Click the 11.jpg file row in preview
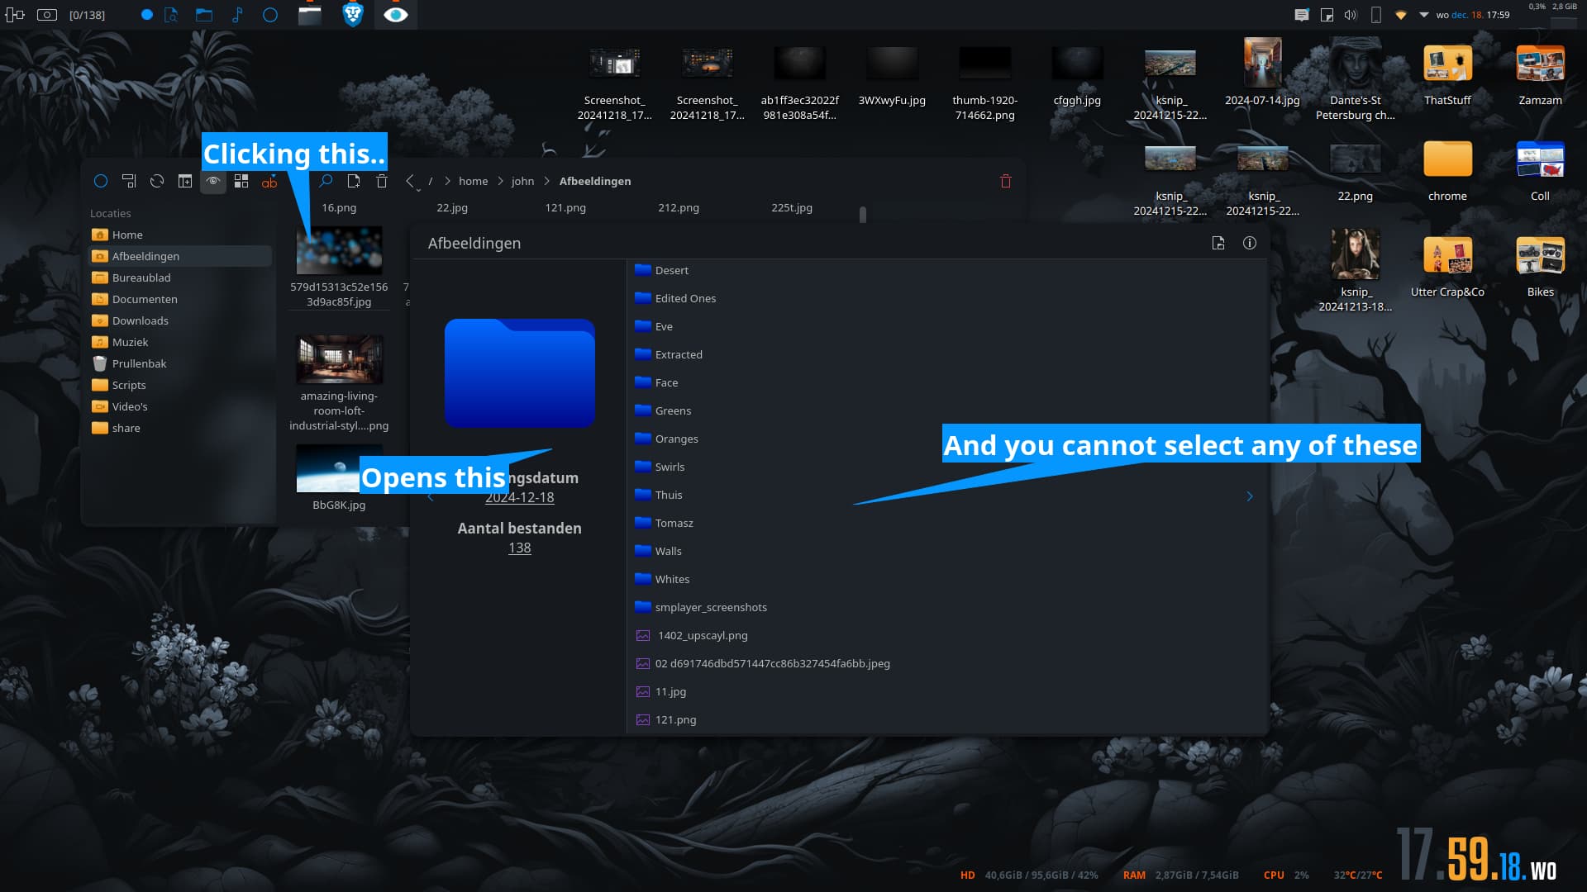This screenshot has height=892, width=1587. (x=946, y=691)
